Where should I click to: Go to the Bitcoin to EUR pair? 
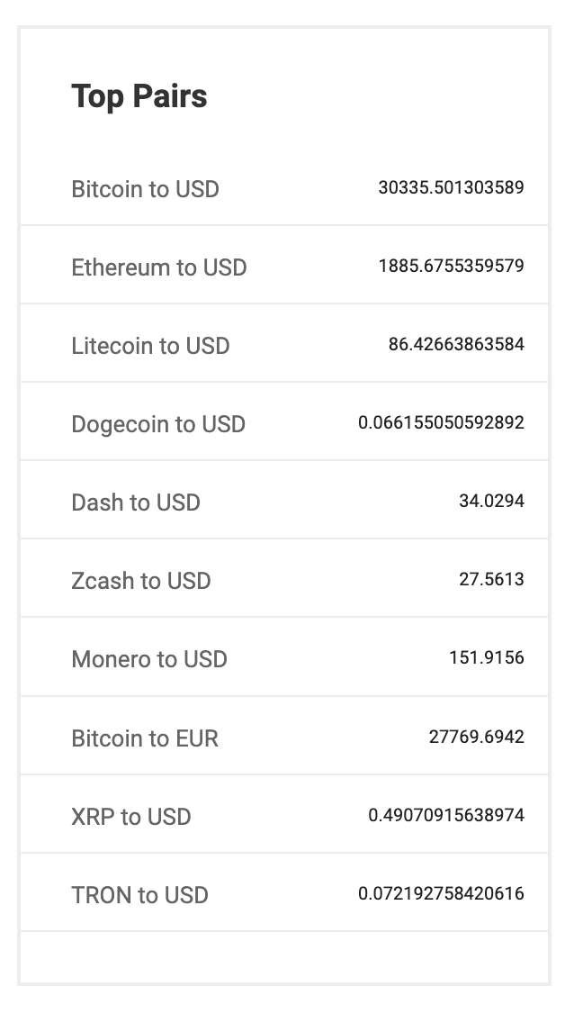(x=145, y=738)
